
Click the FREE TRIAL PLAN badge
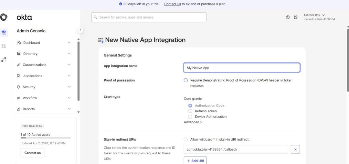click(x=32, y=126)
